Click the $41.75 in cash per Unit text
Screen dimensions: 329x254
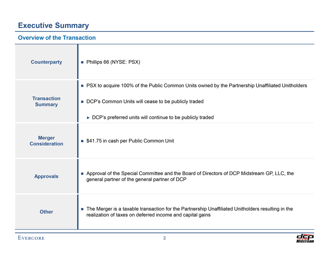[130, 141]
